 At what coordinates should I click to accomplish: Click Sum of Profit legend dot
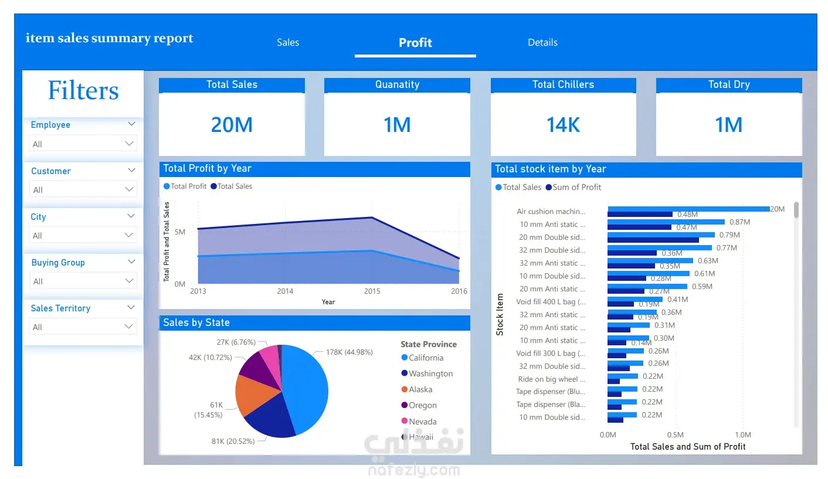(x=549, y=187)
